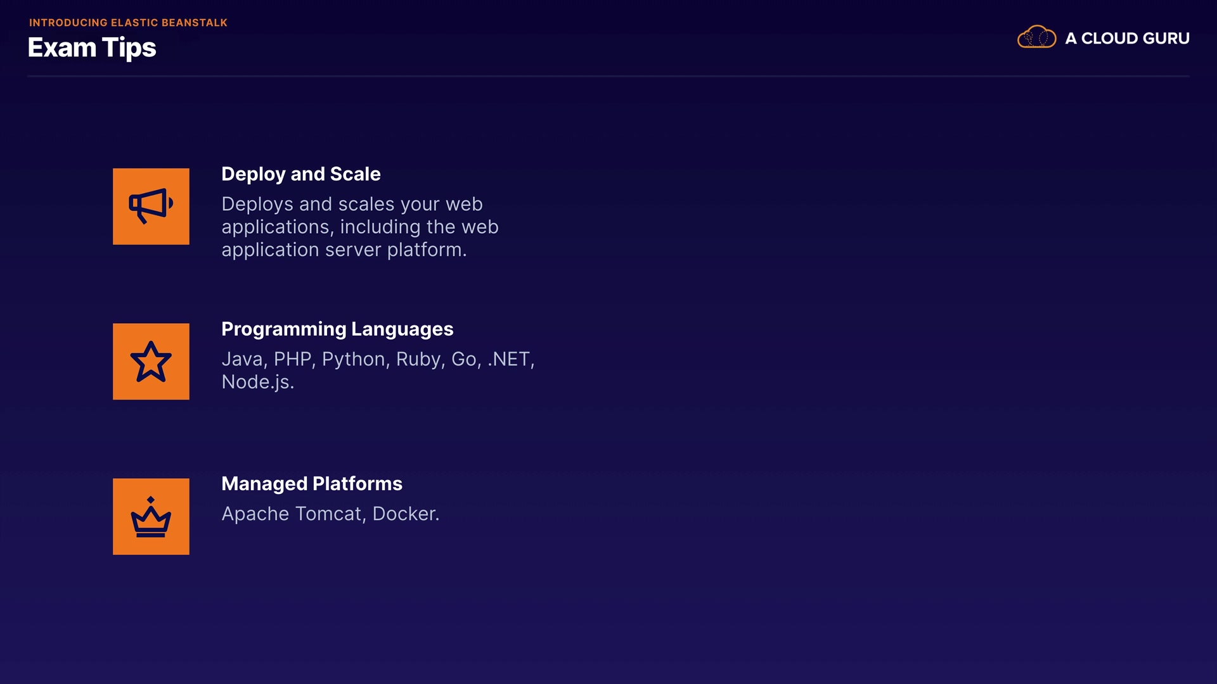1217x684 pixels.
Task: Click the word Java in languages list
Action: click(x=242, y=360)
